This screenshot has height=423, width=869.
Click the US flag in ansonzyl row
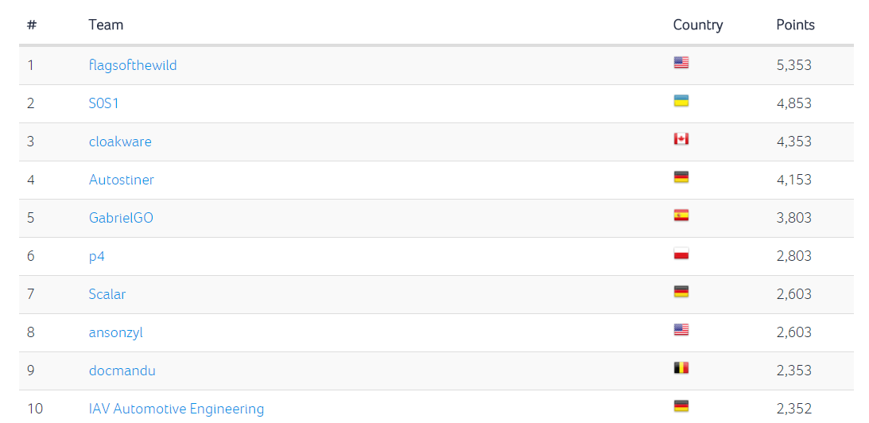coord(681,330)
